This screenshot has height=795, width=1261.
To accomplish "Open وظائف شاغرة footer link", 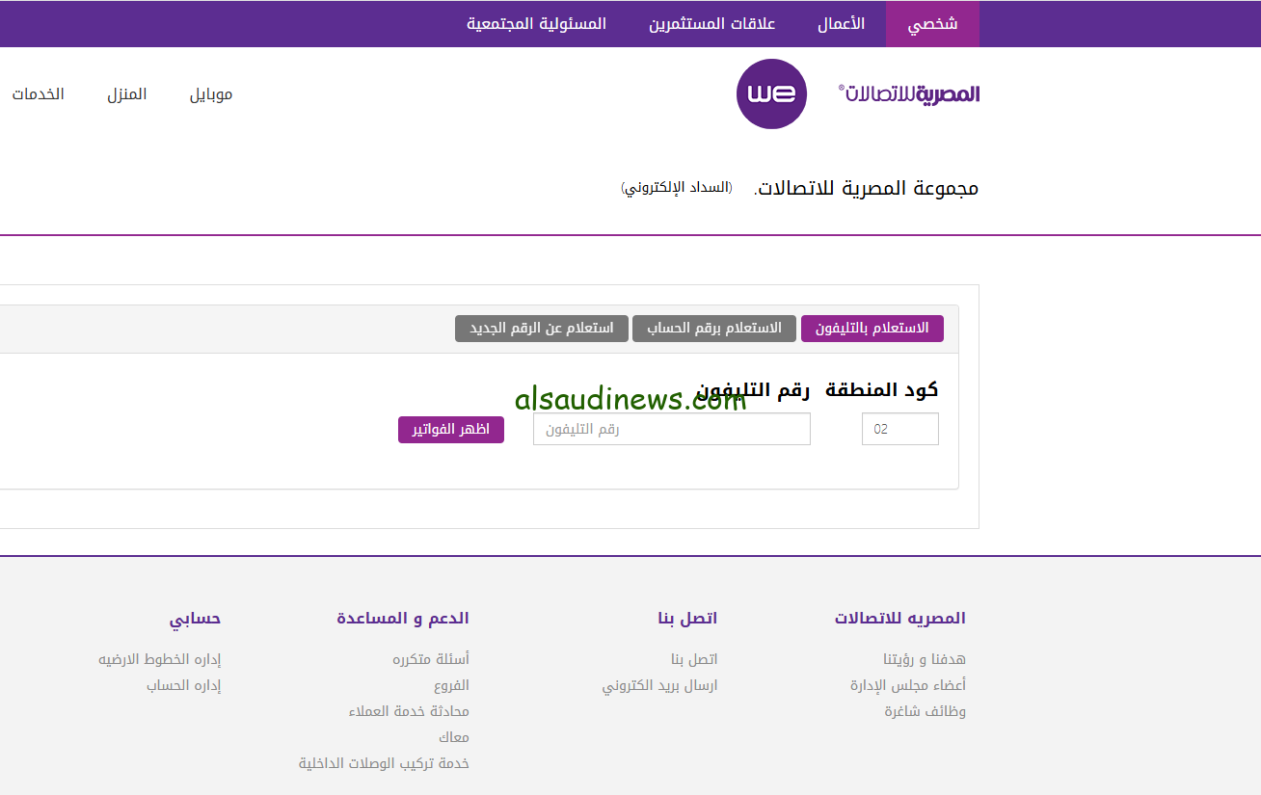I will (926, 711).
